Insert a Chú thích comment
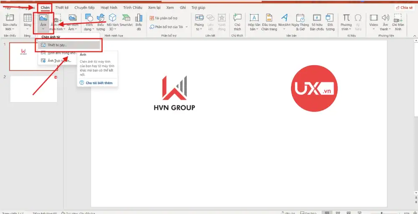The width and height of the screenshot is (418, 214). [237, 22]
